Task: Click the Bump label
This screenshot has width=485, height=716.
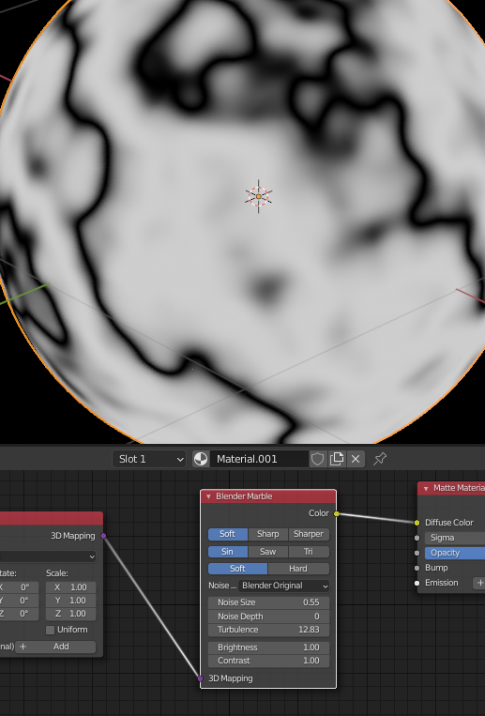Action: [436, 568]
